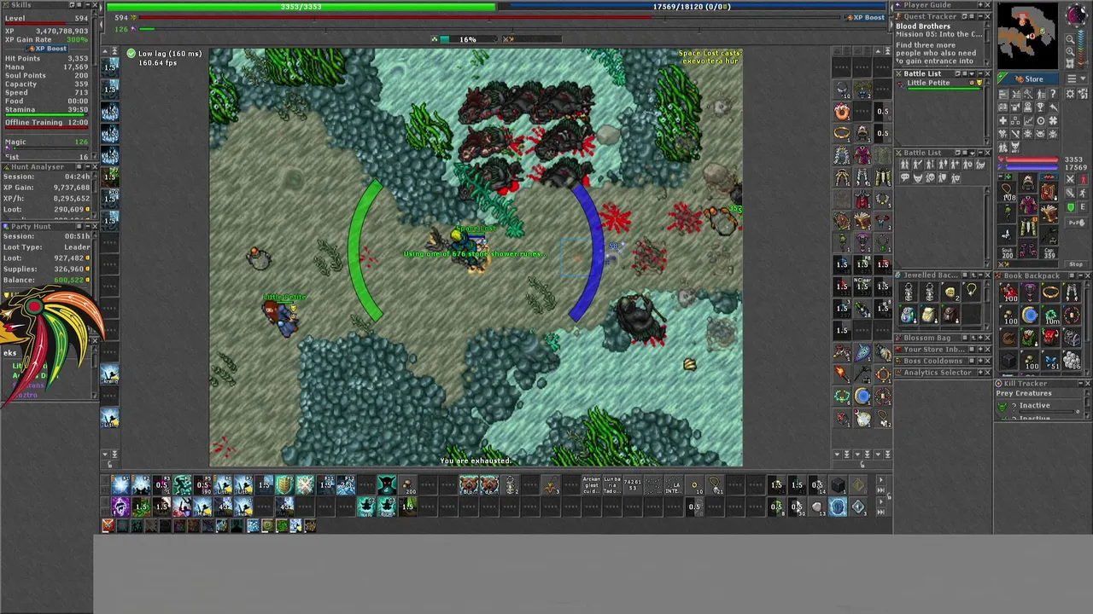Toggle the skull filter in the Battle List
This screenshot has width=1093, height=614.
931,177
